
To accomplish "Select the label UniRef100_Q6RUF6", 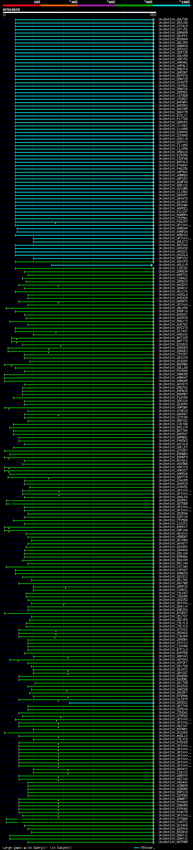I will tap(173, 122).
